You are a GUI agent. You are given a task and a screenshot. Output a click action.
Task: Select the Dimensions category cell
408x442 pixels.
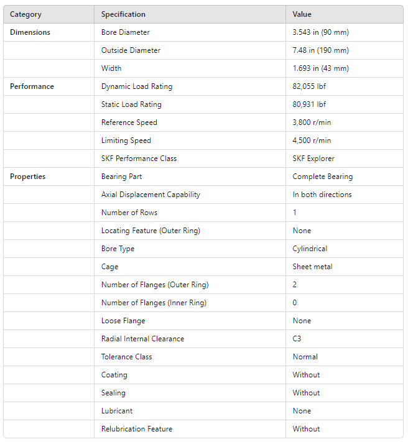point(30,32)
